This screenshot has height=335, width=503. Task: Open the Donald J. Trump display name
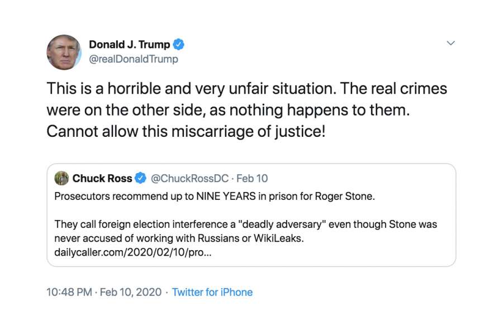point(129,45)
